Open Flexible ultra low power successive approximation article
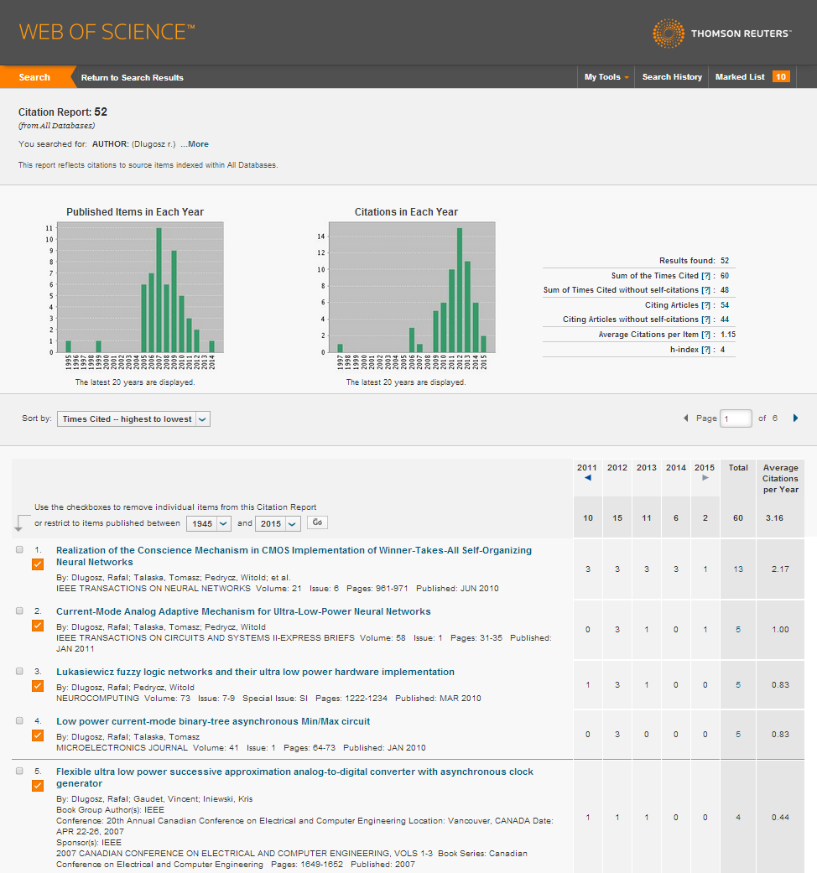The width and height of the screenshot is (817, 873). (294, 777)
